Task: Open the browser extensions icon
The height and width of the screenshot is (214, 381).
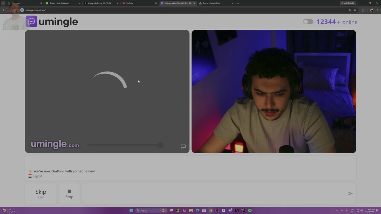Action: click(x=363, y=10)
